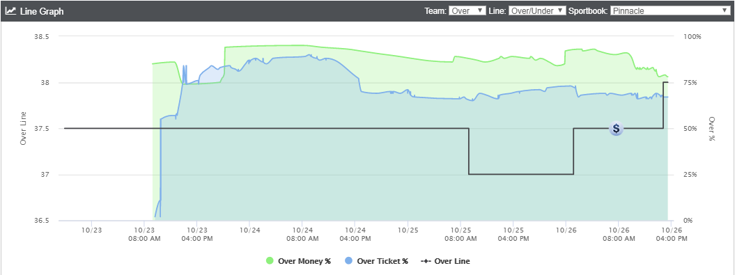
Task: Click the Over % right axis title
Action: (x=711, y=129)
